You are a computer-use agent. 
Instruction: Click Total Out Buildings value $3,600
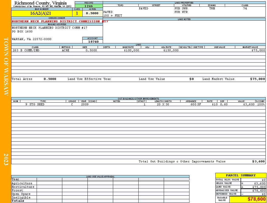pos(258,162)
